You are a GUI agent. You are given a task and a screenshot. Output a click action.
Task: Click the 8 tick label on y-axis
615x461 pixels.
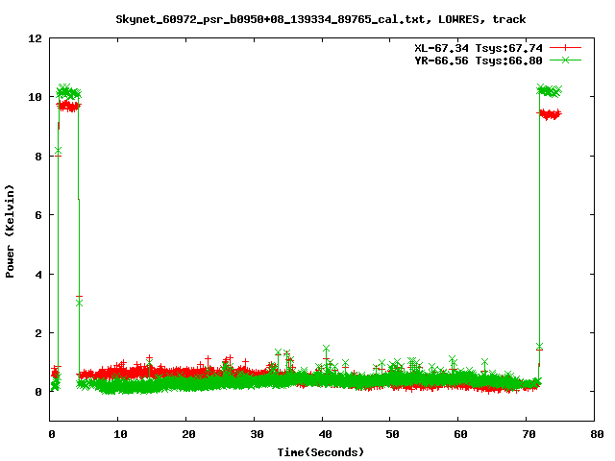tap(37, 157)
